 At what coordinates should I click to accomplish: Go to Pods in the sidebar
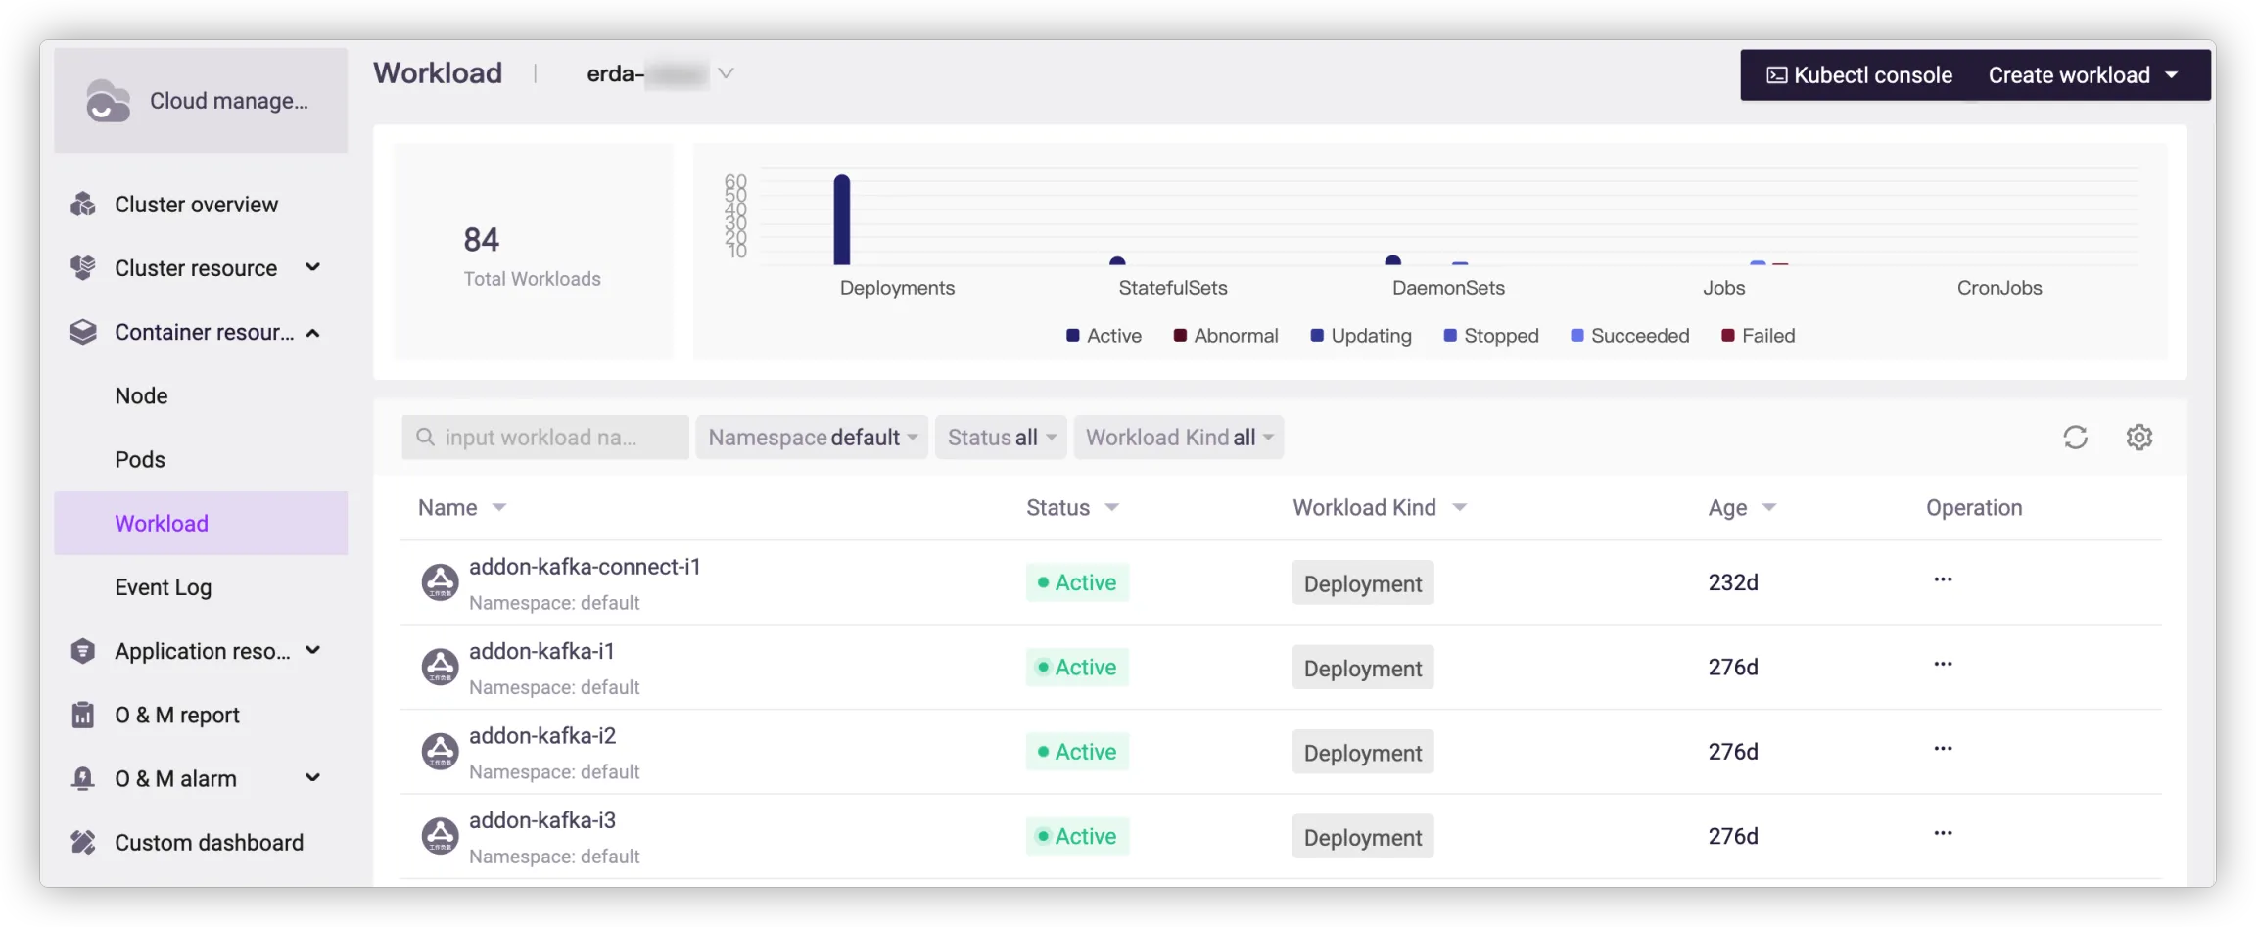(x=140, y=459)
